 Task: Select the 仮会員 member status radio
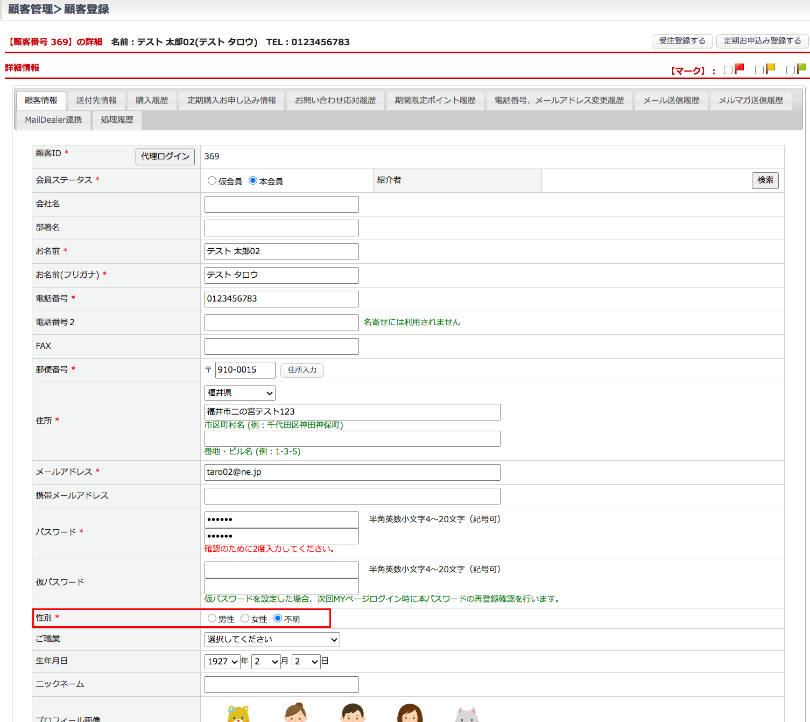pos(212,181)
